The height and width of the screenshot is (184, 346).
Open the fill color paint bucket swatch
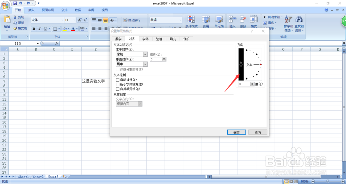coord(64,29)
